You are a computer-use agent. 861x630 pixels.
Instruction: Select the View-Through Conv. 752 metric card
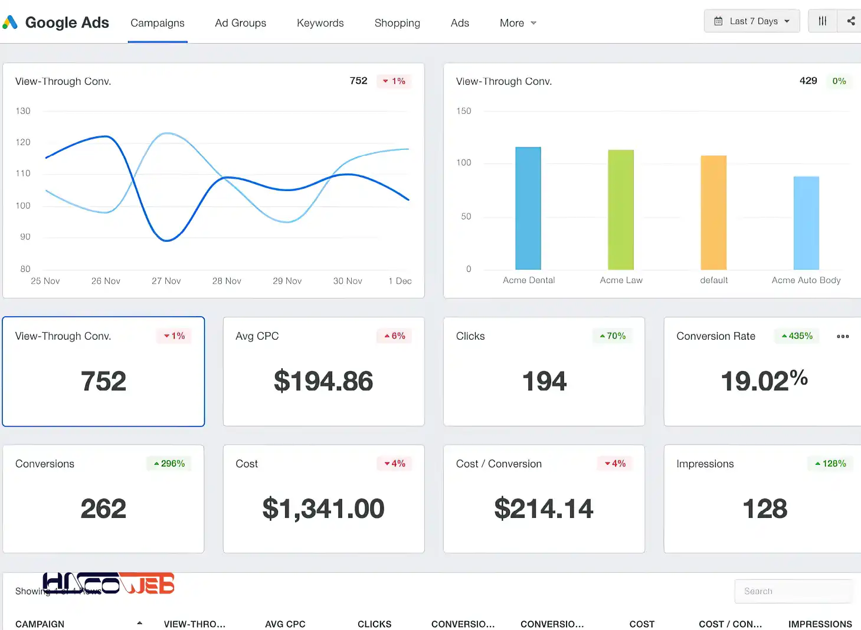[103, 372]
